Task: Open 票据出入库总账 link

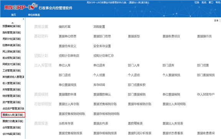Action: click(69, 104)
